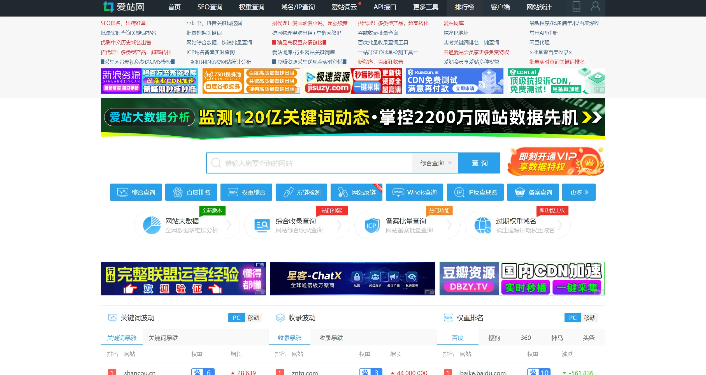Open the 百度排名 tool button
This screenshot has height=375, width=706.
191,192
